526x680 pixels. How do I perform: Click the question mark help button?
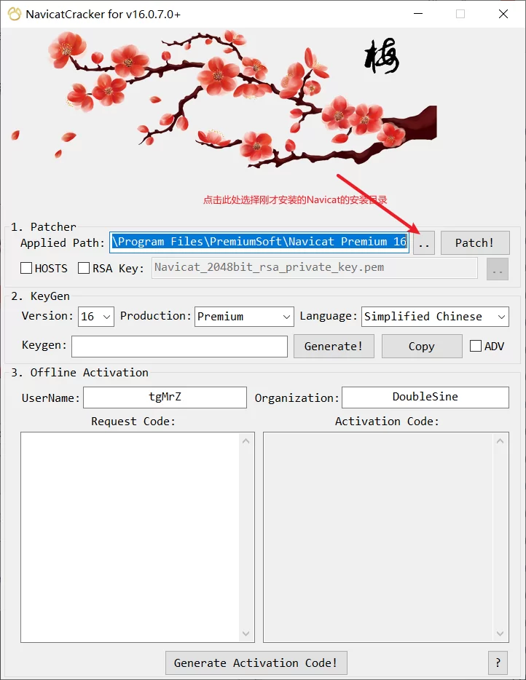497,663
